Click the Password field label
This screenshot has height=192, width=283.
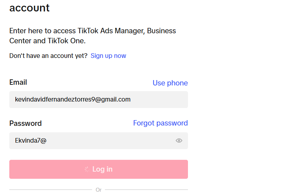(25, 124)
